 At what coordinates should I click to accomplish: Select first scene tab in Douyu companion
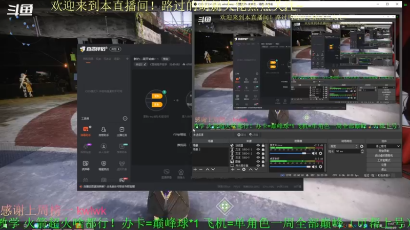coord(88,59)
